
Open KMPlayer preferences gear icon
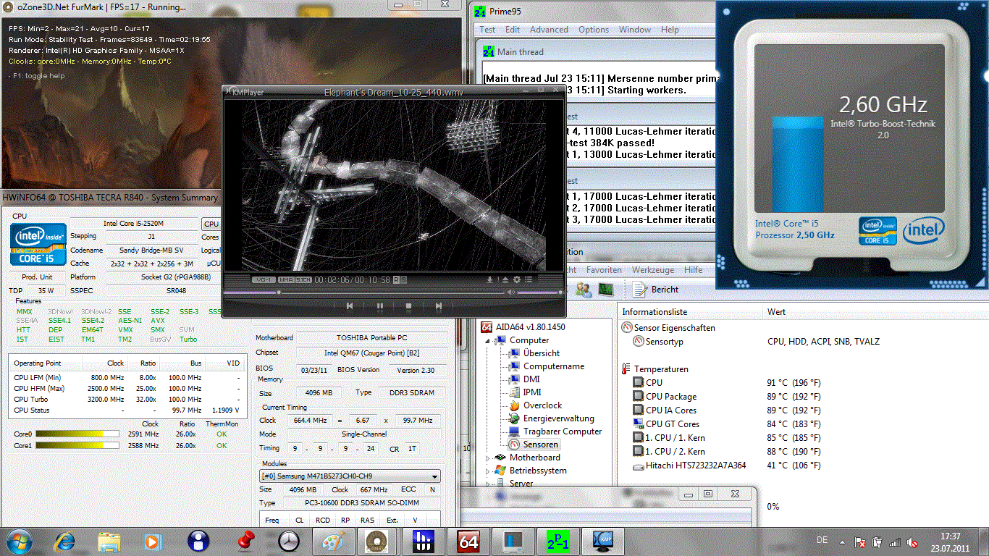pos(517,279)
